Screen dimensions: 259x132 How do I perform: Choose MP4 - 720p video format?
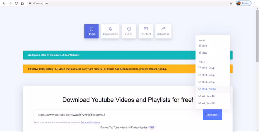(x=213, y=82)
